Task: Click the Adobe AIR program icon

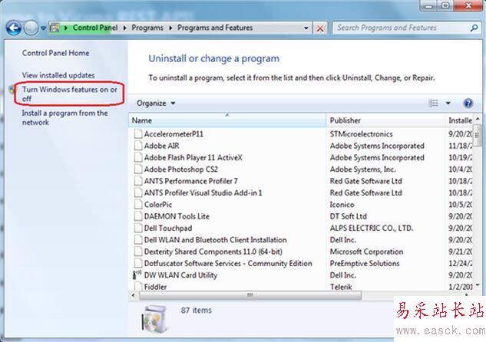Action: click(138, 146)
